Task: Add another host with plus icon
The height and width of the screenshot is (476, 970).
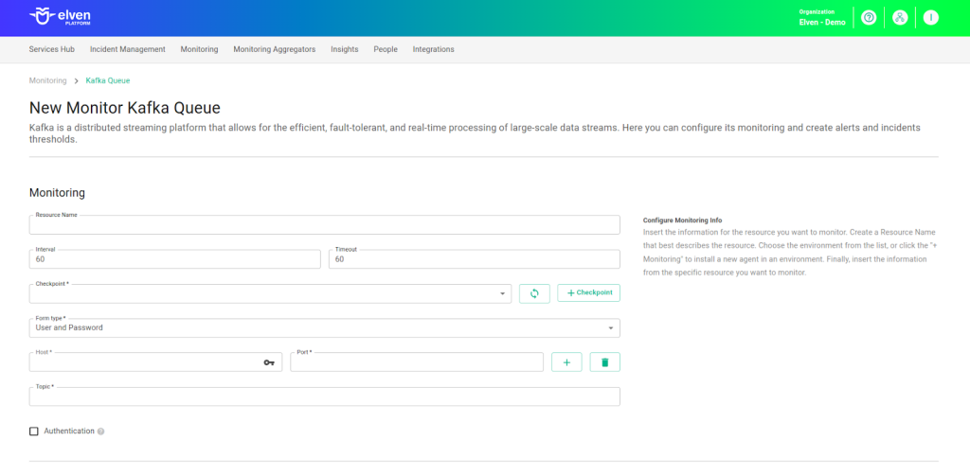Action: (x=566, y=362)
